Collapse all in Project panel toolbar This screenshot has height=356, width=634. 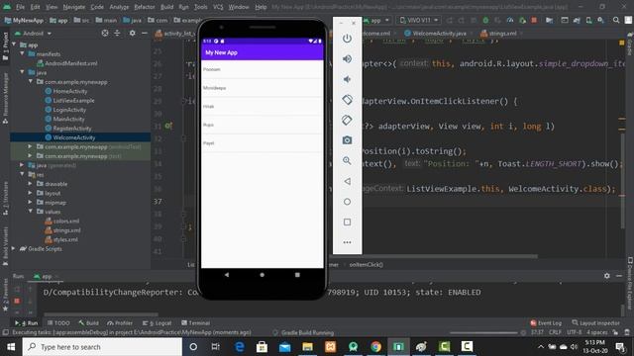point(117,33)
